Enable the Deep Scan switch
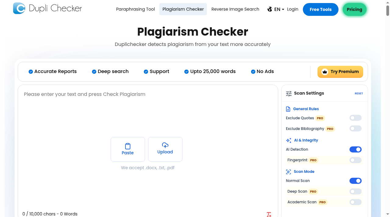The width and height of the screenshot is (390, 217). (x=356, y=191)
